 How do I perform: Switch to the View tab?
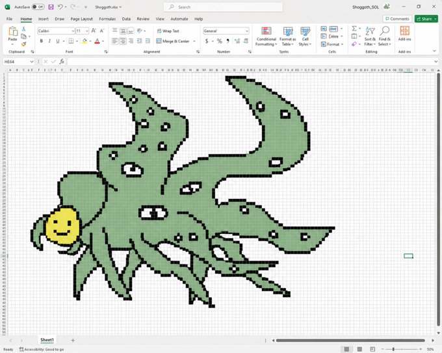click(160, 19)
